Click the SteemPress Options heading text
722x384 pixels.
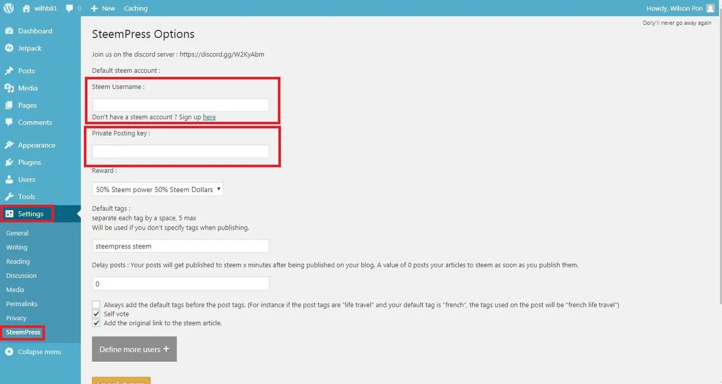pyautogui.click(x=143, y=34)
